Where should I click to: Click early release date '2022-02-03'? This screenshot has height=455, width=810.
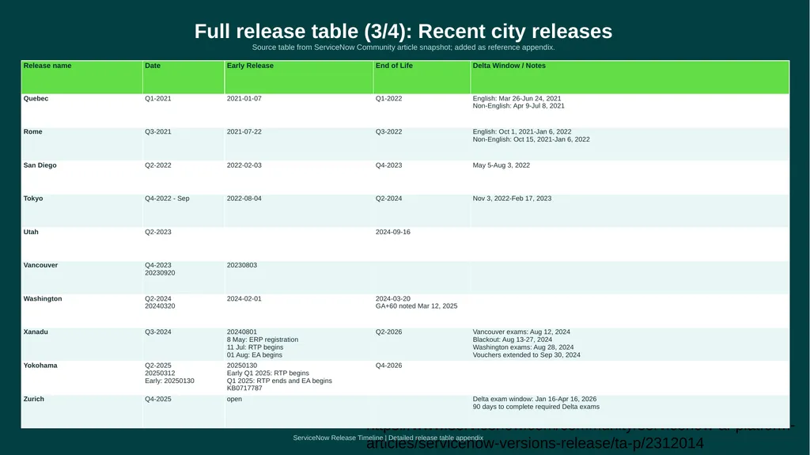coord(244,165)
